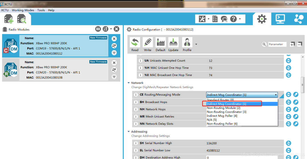
Task: Open Profile dropdown arrow
Action: click(196, 44)
